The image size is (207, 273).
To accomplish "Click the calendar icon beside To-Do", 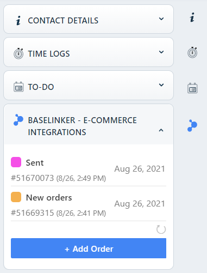I will 18,87.
